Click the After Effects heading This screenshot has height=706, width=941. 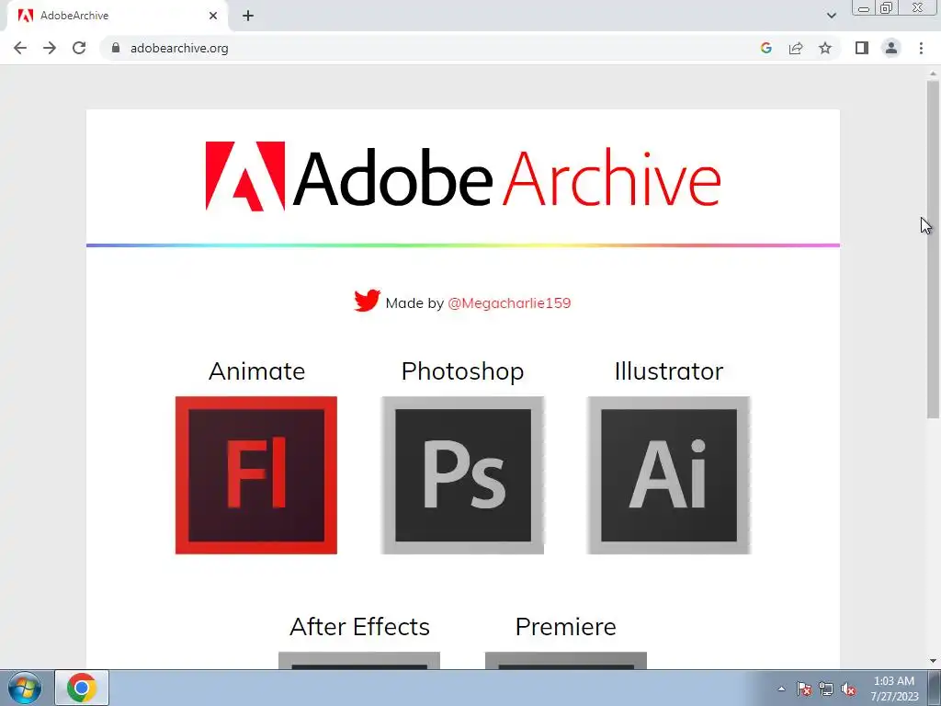359,627
